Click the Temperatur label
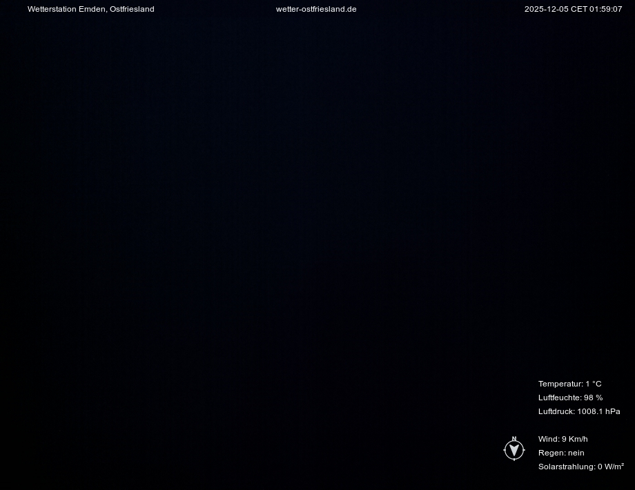Viewport: 635px width, 490px height. [x=560, y=384]
